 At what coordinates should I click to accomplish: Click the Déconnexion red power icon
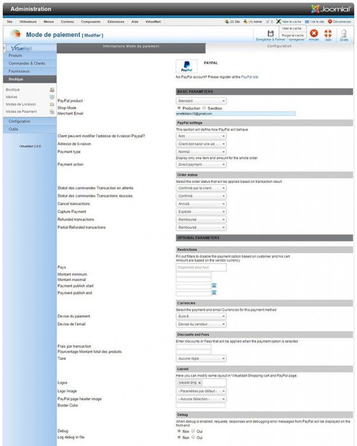click(x=330, y=21)
